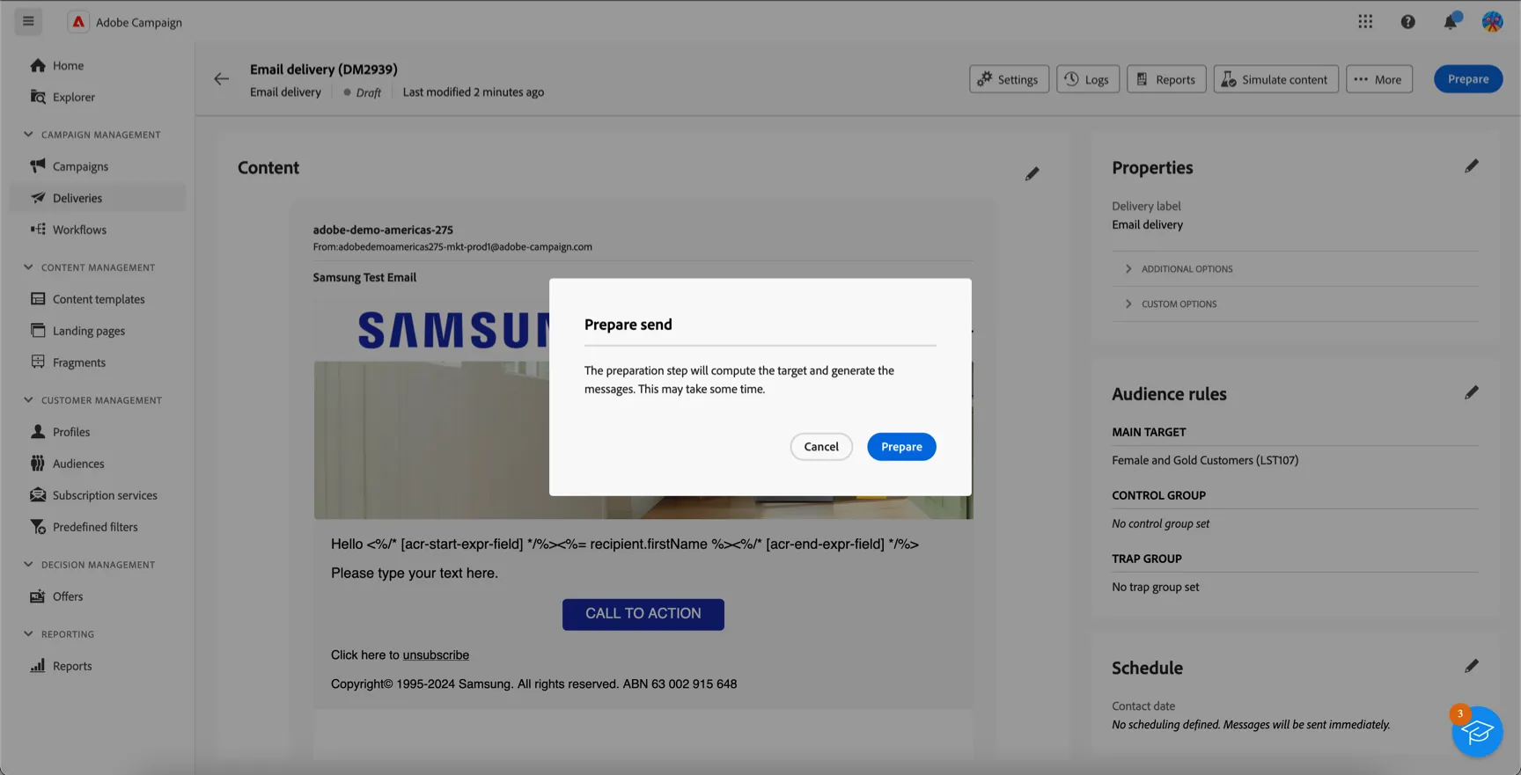Viewport: 1521px width, 775px height.
Task: Click the Fragments icon in sidebar
Action: [38, 362]
